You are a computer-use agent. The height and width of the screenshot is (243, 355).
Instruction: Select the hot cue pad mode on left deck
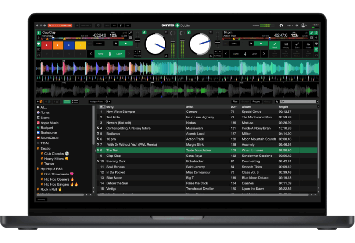(x=38, y=44)
